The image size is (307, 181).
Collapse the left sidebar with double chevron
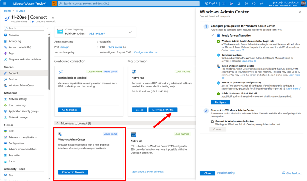tap(48, 28)
